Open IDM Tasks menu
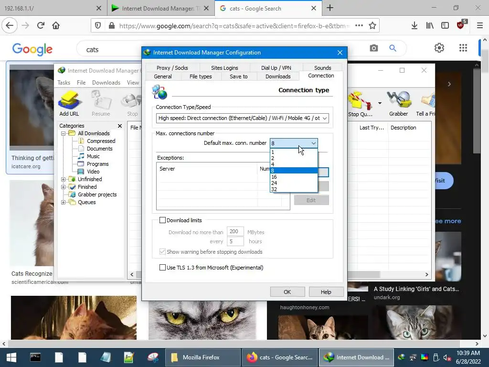Screen dimensions: 489x367 pos(64,83)
